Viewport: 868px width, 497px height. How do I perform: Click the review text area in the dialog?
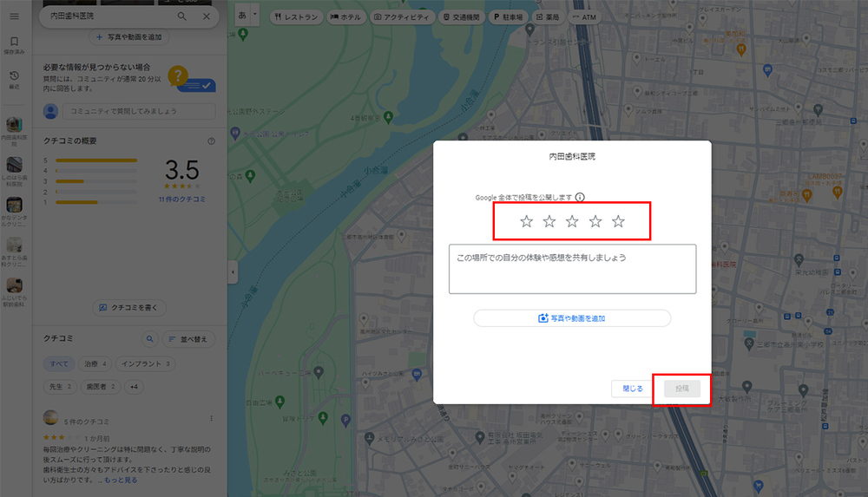coord(572,269)
